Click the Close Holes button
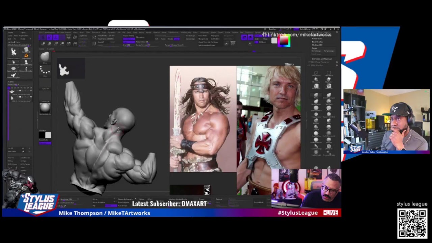This screenshot has width=432, height=243. click(203, 35)
